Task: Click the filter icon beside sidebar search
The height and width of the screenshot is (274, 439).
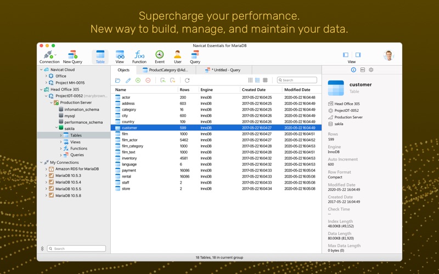Action: [x=42, y=249]
